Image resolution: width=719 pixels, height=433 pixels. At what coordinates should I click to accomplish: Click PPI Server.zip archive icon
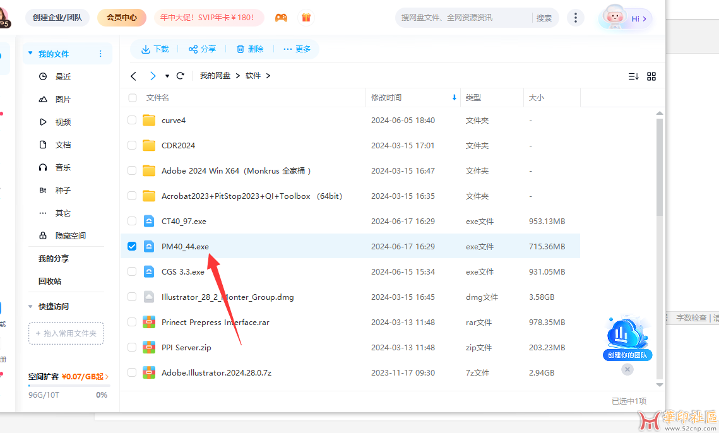pos(149,347)
